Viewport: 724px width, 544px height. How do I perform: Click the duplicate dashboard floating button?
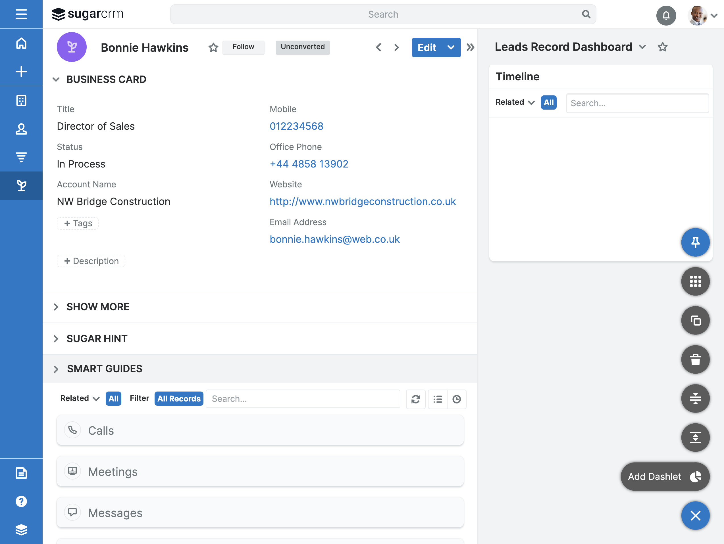(695, 320)
